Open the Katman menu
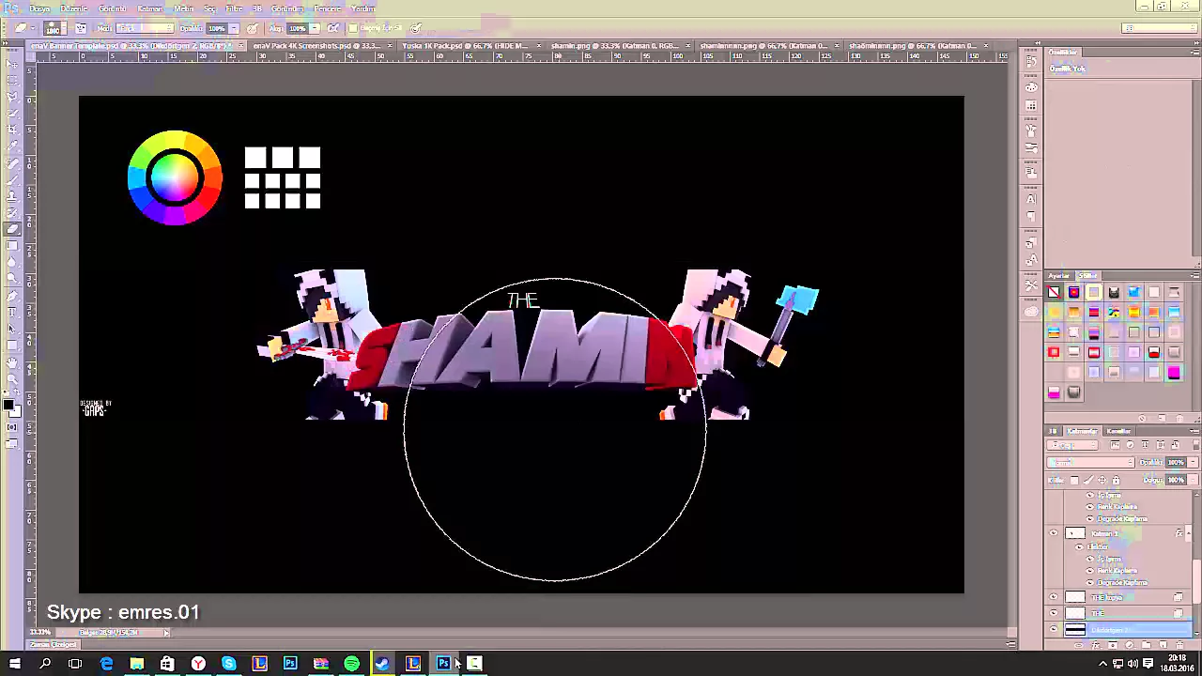This screenshot has width=1202, height=676. click(150, 8)
